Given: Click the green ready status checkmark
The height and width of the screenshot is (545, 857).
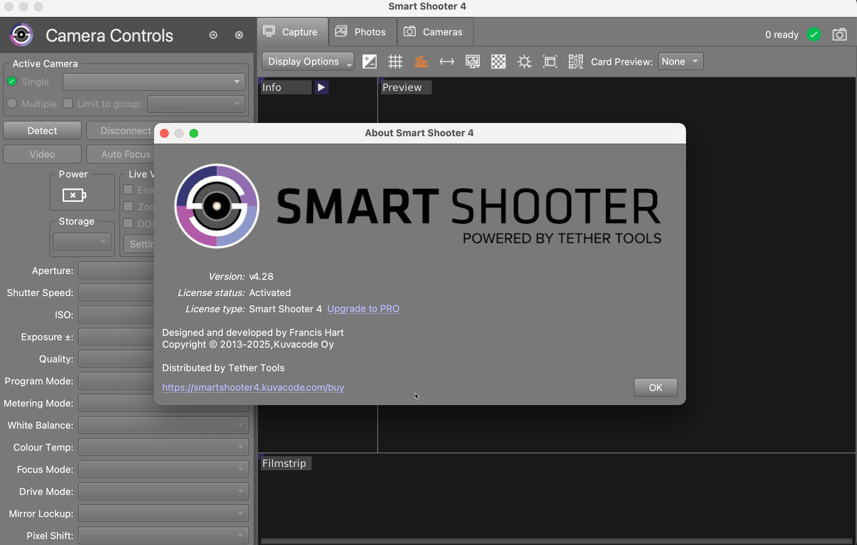Looking at the screenshot, I should coord(814,35).
